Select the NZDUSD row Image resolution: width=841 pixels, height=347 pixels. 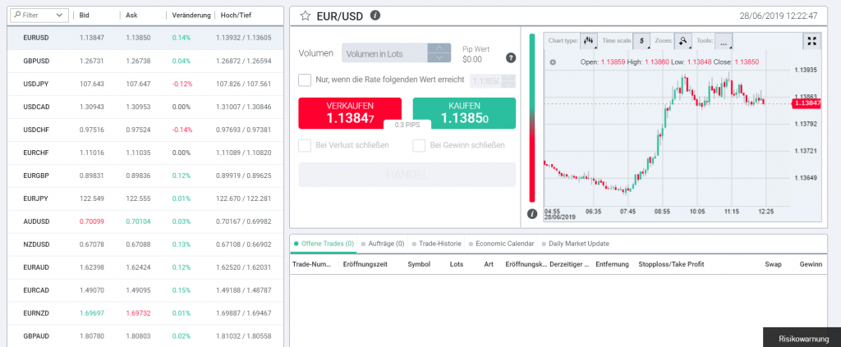point(145,244)
